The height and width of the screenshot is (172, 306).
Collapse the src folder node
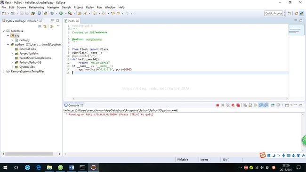pos(8,35)
